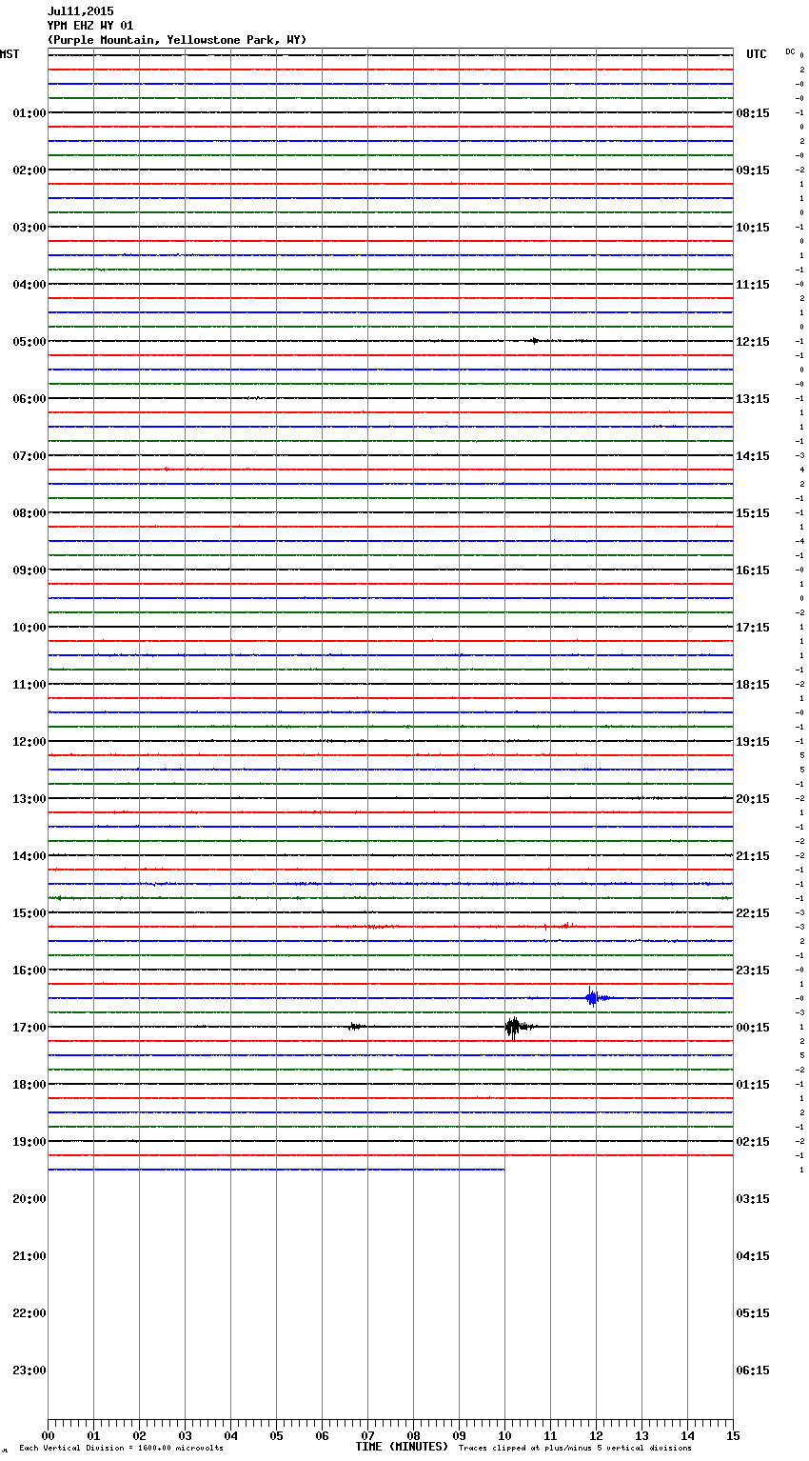Select the 15:00 MST time label
This screenshot has width=809, height=1461.
pos(30,913)
